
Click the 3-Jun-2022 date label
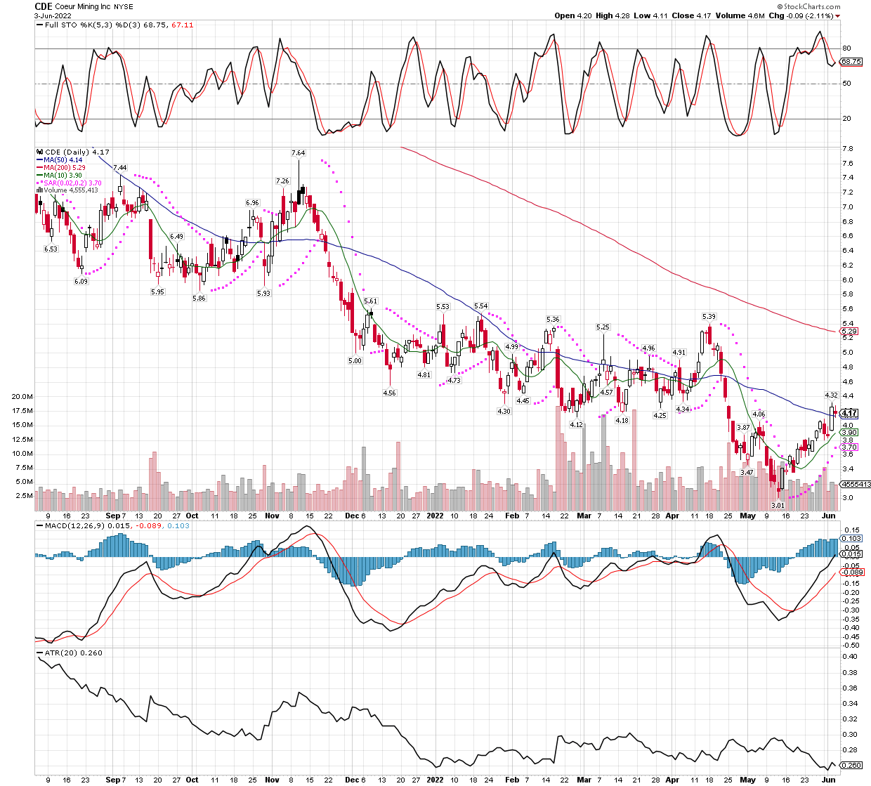(x=53, y=15)
